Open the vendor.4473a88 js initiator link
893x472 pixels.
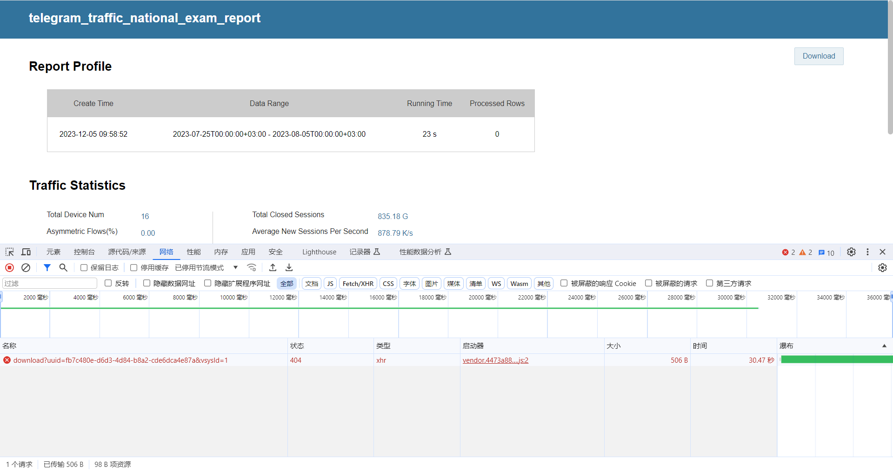tap(495, 360)
